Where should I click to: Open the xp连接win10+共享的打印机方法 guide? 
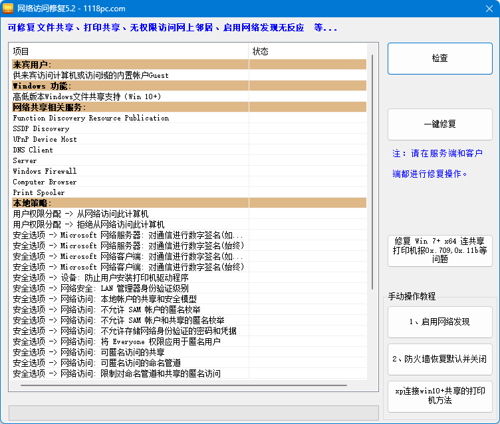pos(439,396)
